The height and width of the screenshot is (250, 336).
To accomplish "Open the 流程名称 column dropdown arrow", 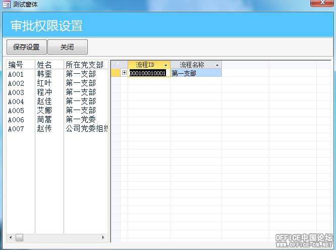I will click(x=217, y=65).
